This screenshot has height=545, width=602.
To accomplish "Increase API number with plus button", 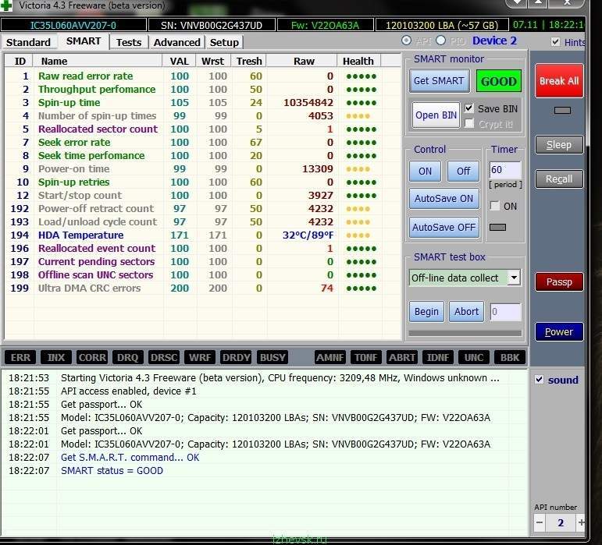I will [581, 522].
